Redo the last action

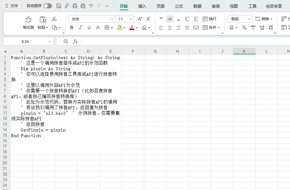click(x=99, y=6)
